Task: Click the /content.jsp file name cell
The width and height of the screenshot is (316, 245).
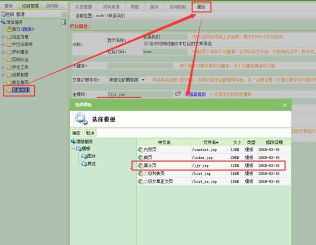Action: click(x=205, y=150)
